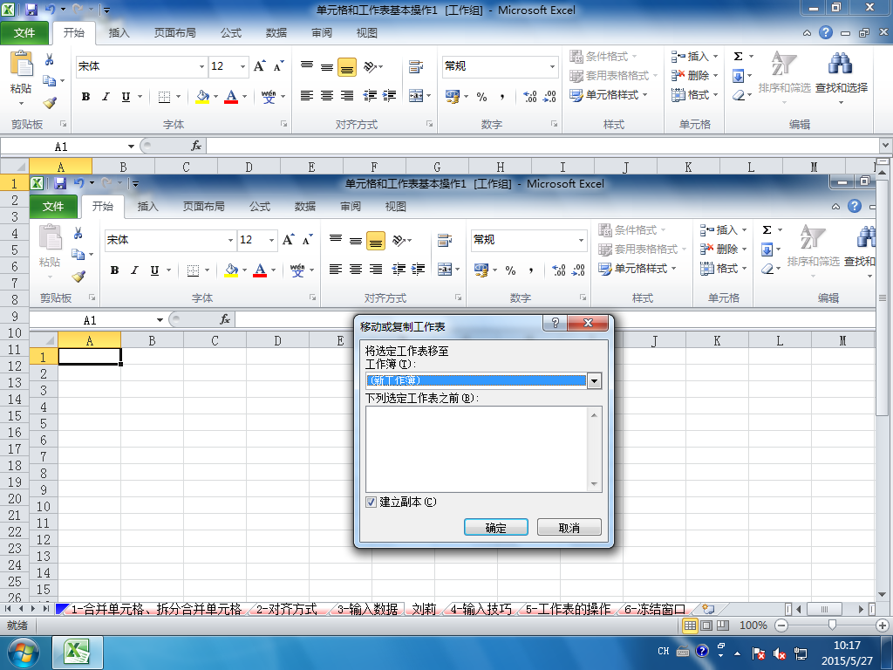Viewport: 893px width, 670px height.
Task: Open number format 常规 dropdown in outer ribbon
Action: click(552, 66)
